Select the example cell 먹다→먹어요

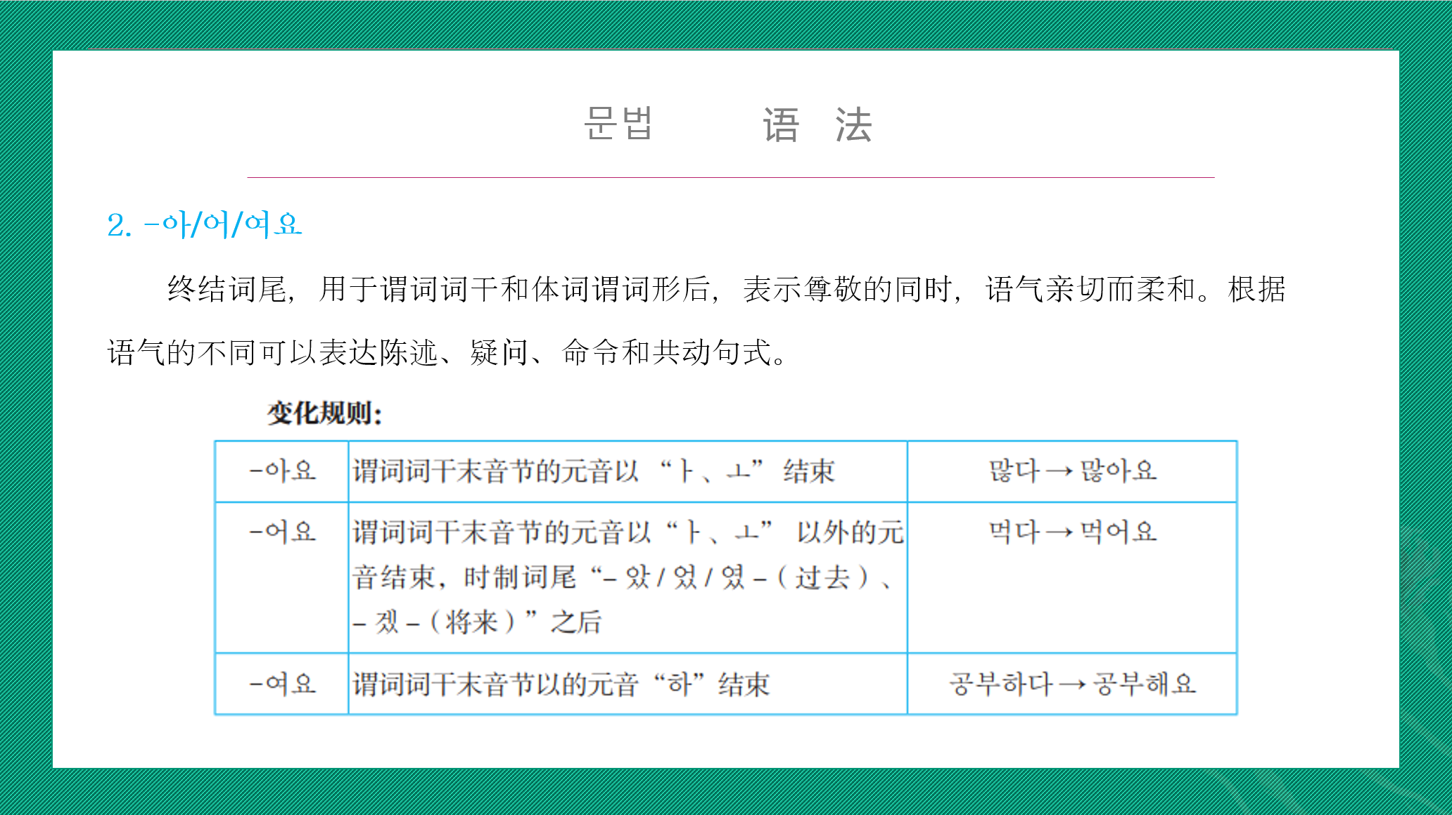(1072, 532)
